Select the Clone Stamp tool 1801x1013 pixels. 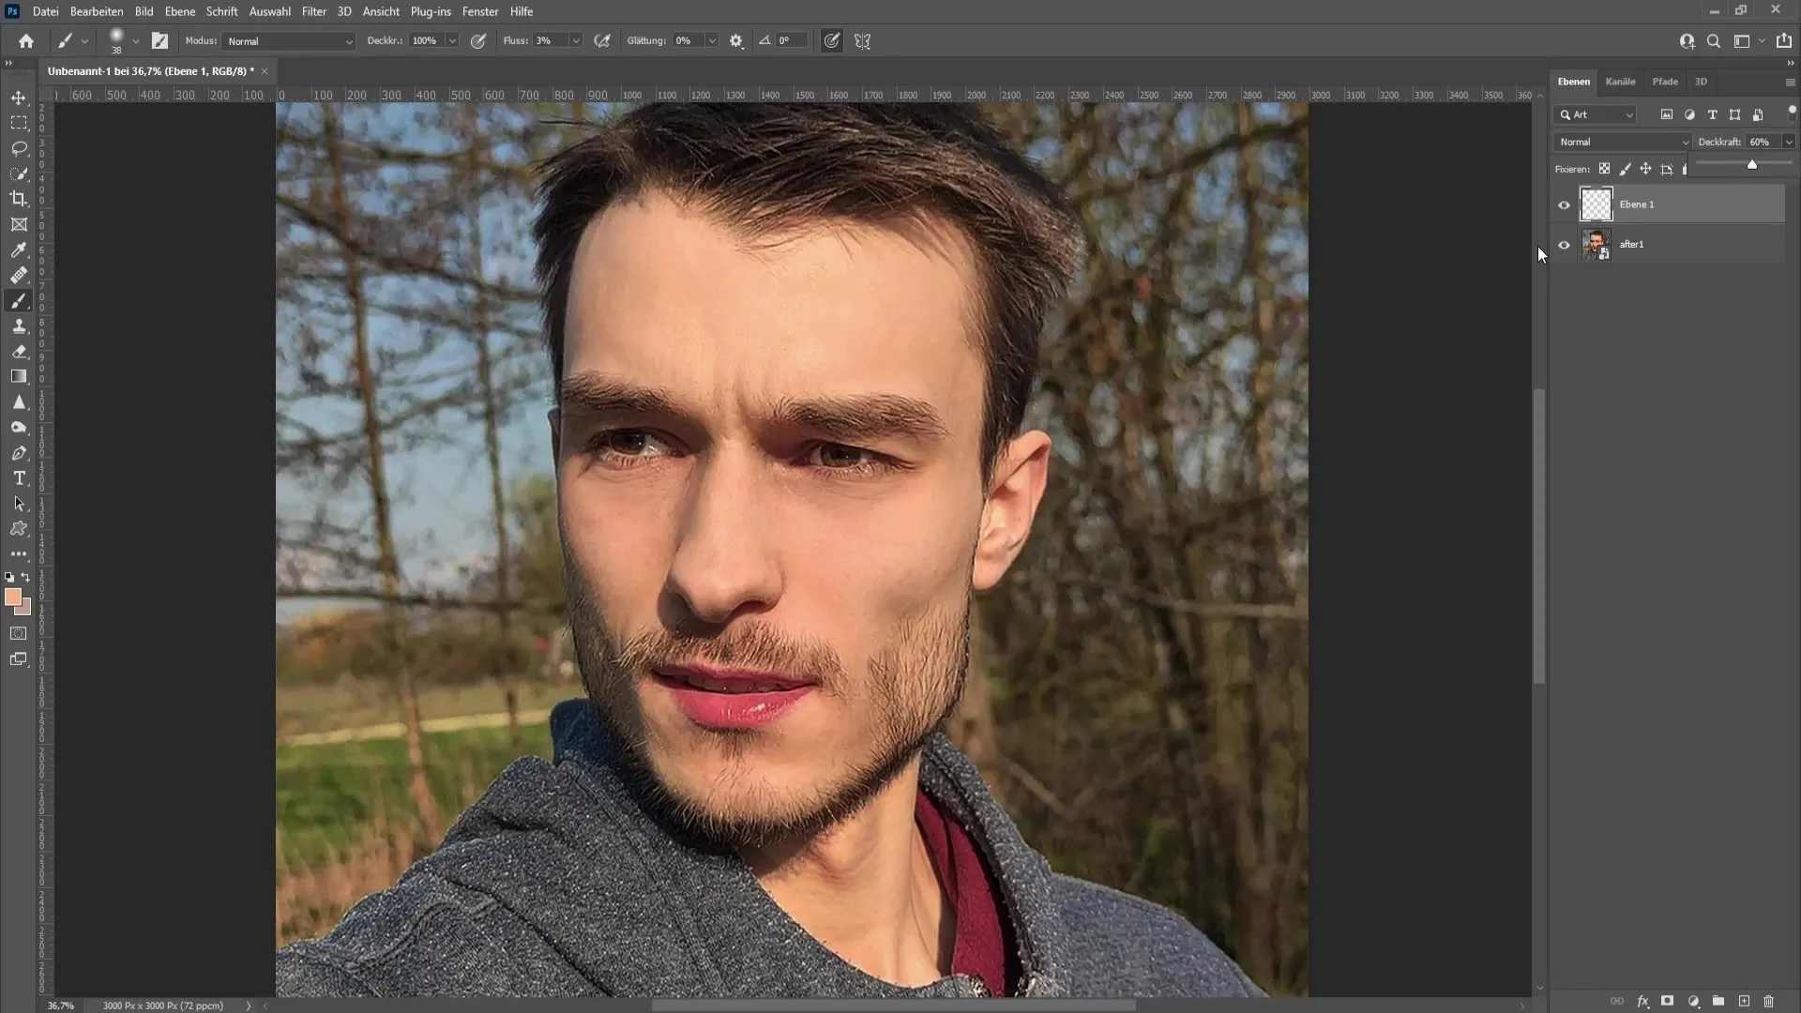[19, 325]
